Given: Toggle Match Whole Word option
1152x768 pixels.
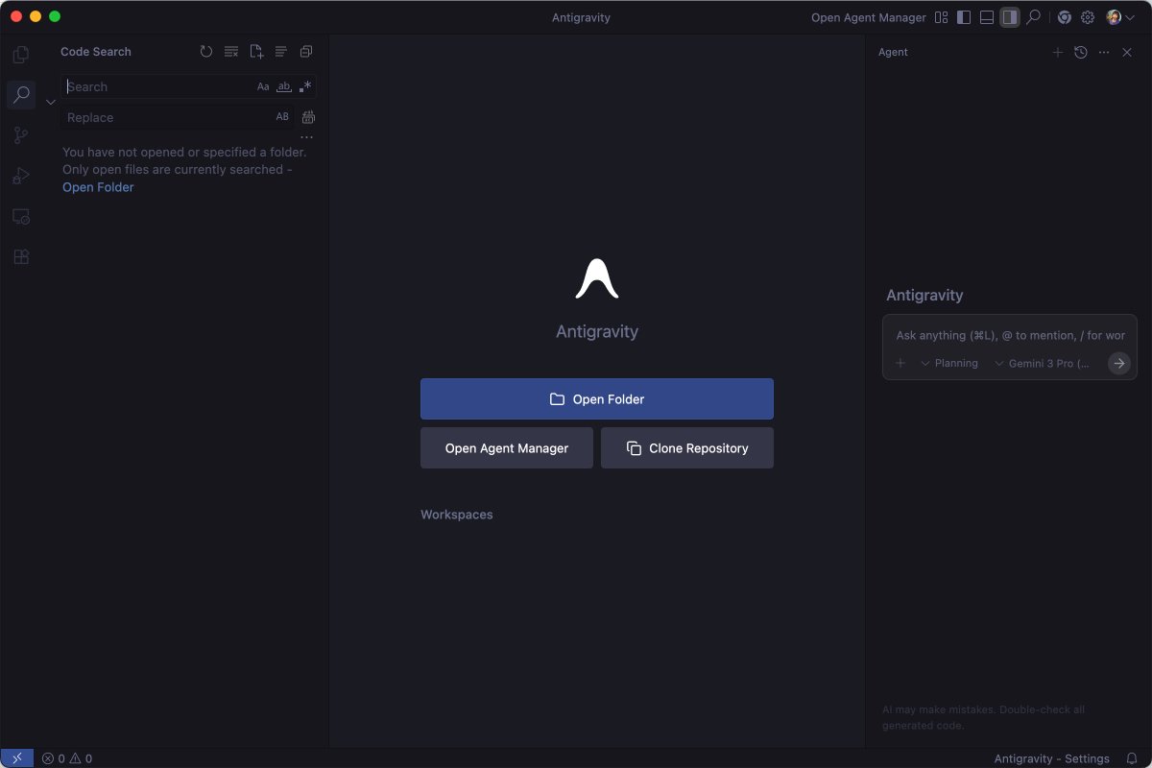Looking at the screenshot, I should [283, 86].
